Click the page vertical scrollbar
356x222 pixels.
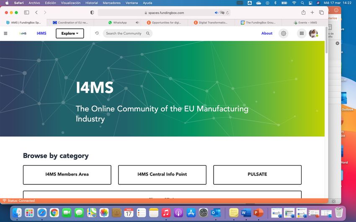[327, 40]
